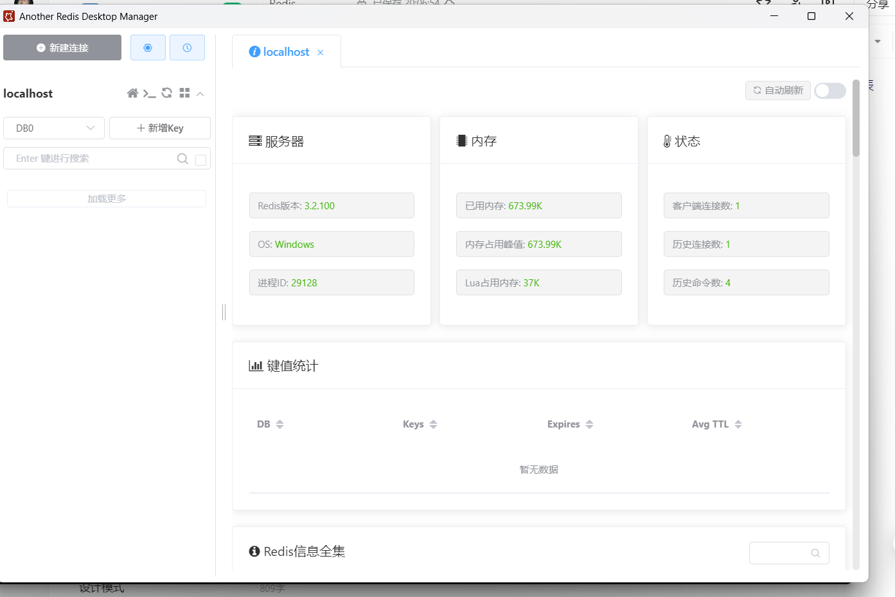Screen dimensions: 895x597
Task: Click the search icon in Redis info filter
Action: click(815, 553)
